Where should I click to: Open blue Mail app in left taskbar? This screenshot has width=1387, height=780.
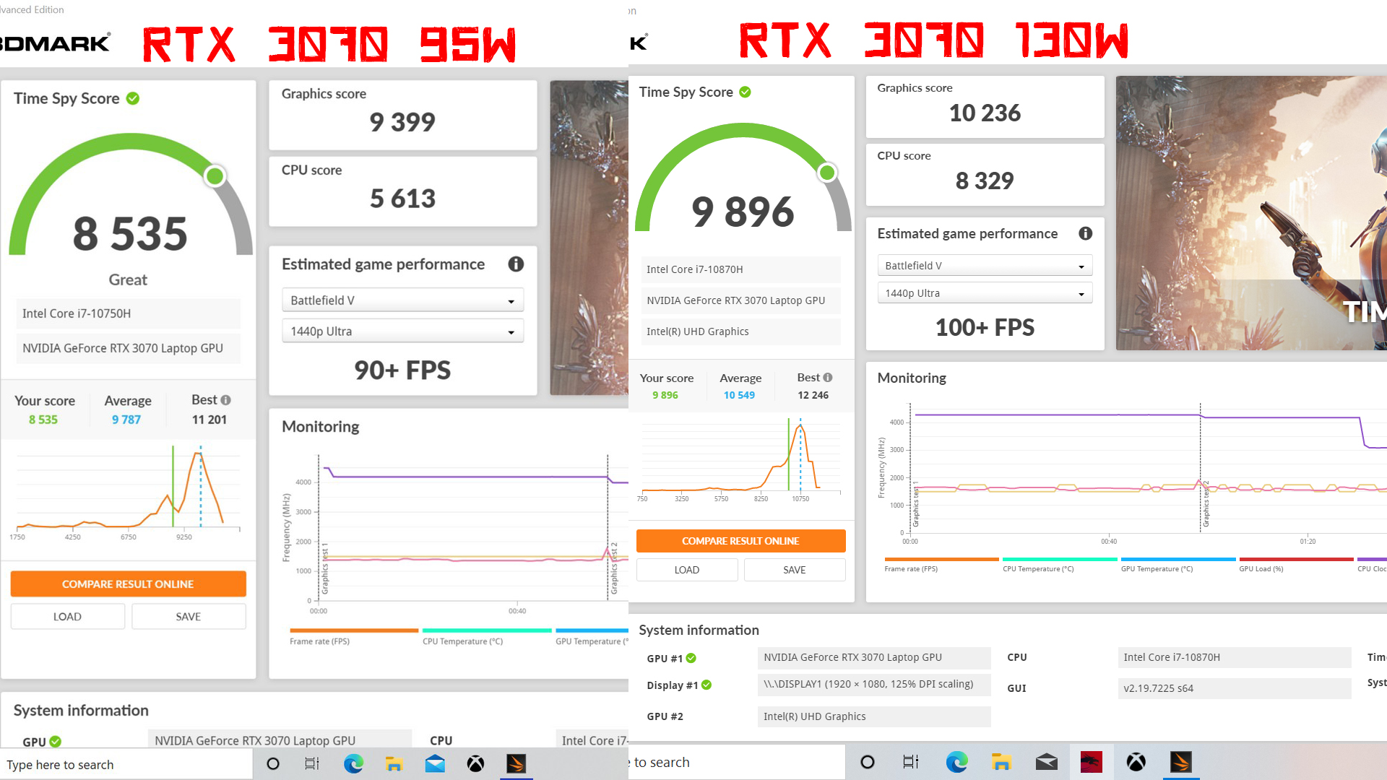[x=435, y=764]
